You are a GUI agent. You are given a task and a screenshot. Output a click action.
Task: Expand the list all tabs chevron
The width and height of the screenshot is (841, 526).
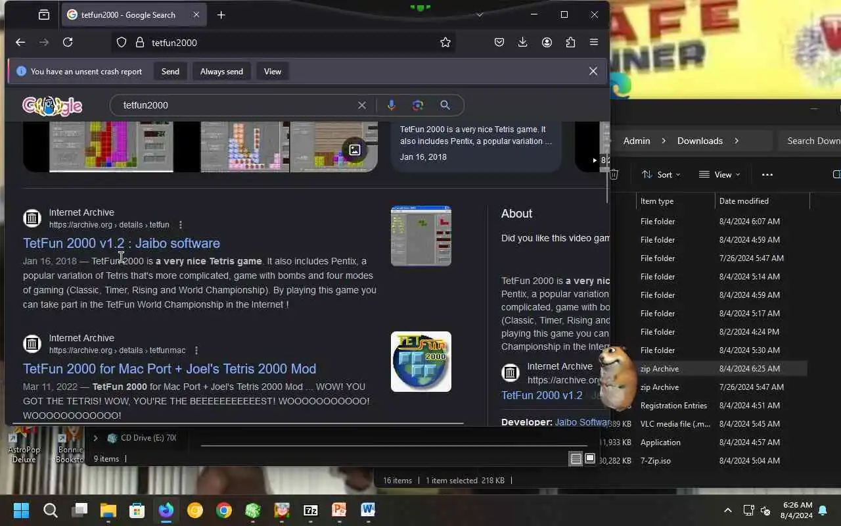[480, 14]
